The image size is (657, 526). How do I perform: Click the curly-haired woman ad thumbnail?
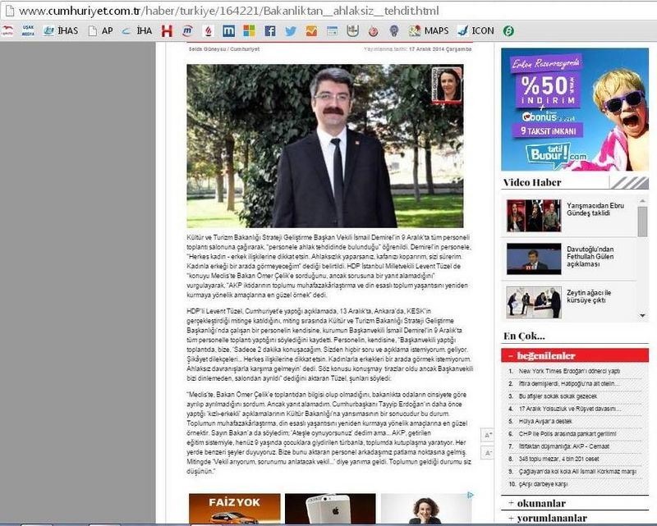tap(426, 509)
